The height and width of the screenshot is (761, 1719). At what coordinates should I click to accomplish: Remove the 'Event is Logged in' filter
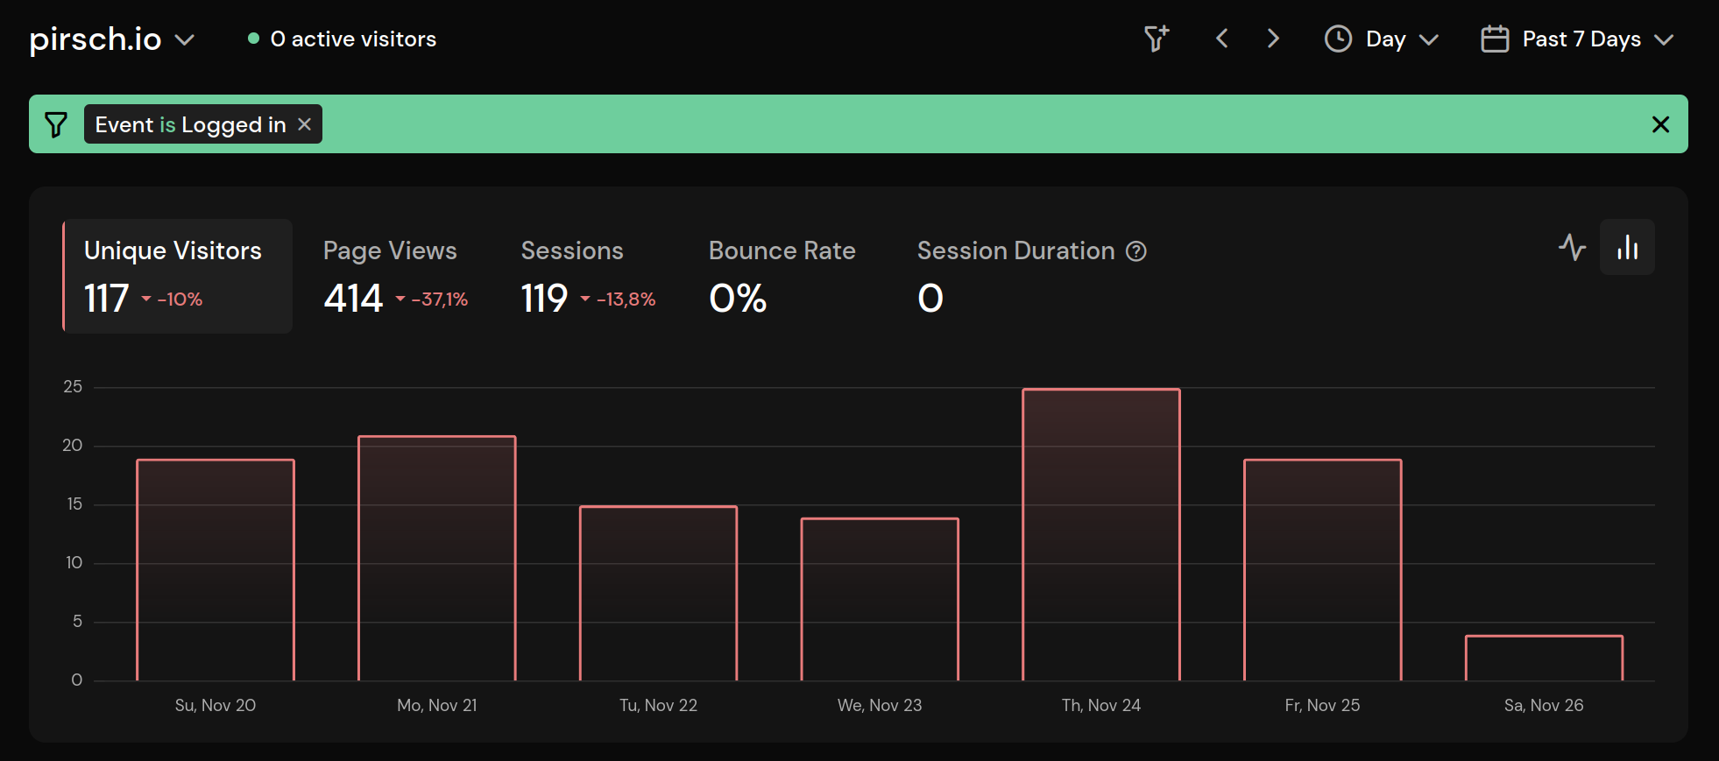305,124
